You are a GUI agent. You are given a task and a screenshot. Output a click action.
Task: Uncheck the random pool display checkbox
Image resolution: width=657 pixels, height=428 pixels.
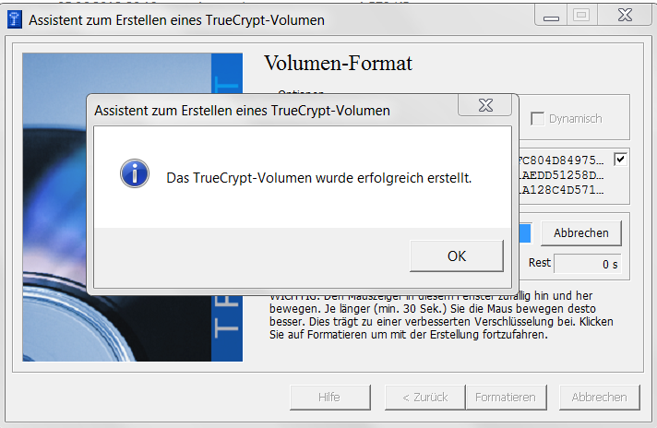coord(620,159)
